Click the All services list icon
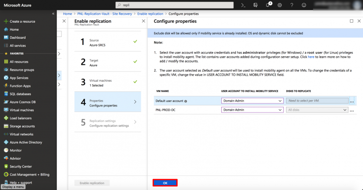Image resolution: width=363 pixels, height=190 pixels. click(6, 45)
